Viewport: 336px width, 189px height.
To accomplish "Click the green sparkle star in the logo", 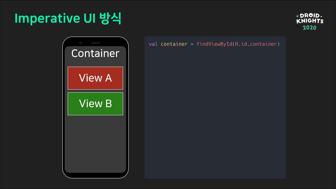I will pos(297,16).
